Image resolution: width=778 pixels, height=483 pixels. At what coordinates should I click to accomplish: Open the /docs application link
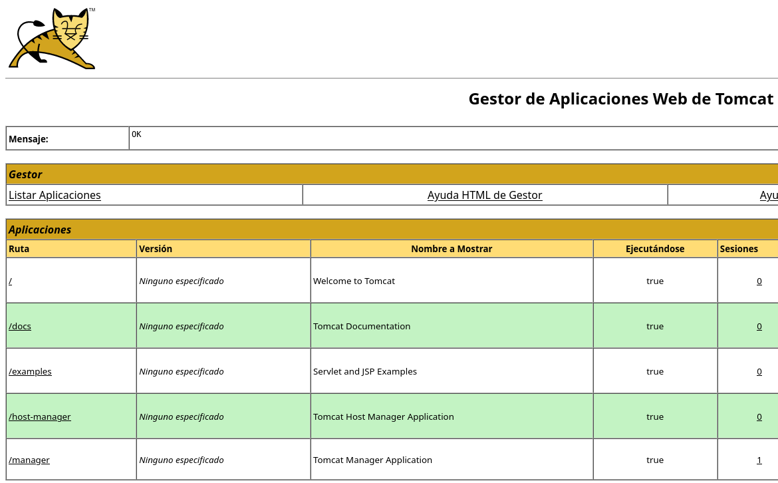[x=20, y=326]
